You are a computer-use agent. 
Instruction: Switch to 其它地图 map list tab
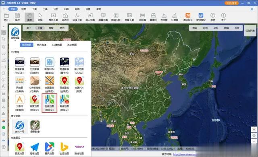72,45
